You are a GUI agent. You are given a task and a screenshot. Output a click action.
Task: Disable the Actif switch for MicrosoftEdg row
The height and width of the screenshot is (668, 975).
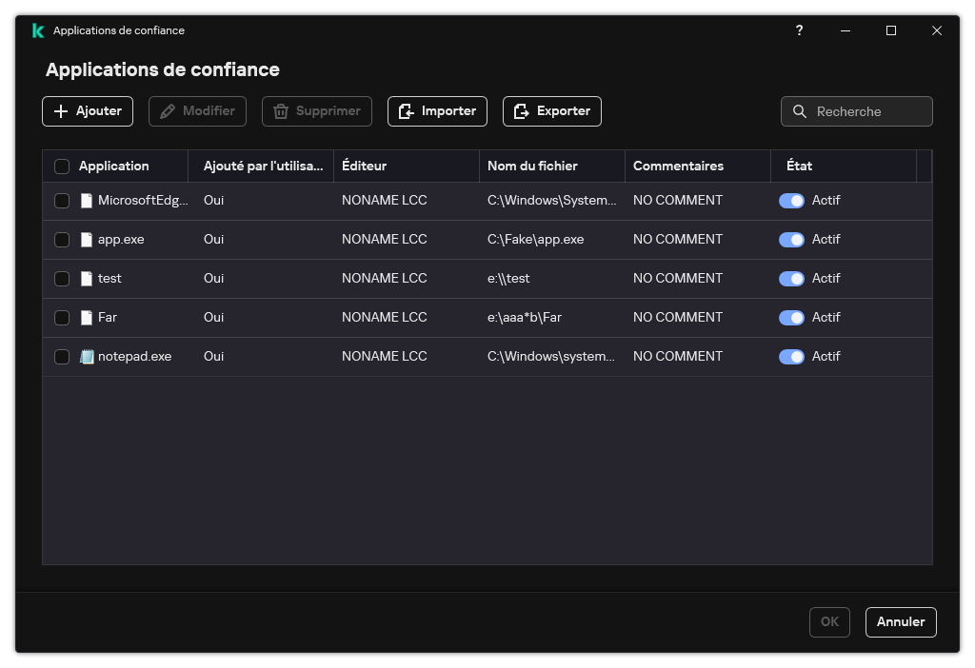tap(792, 200)
